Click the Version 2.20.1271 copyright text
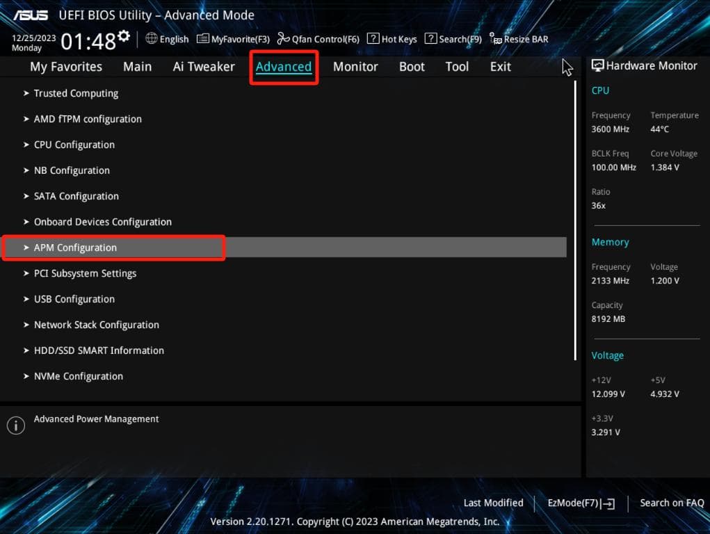The width and height of the screenshot is (710, 534). coord(355,521)
